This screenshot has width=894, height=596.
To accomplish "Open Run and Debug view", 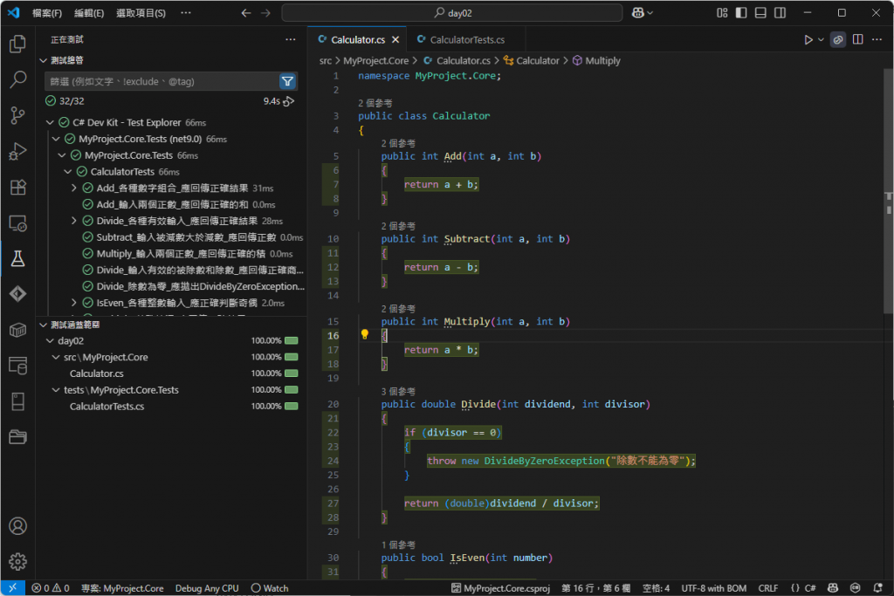I will pos(17,152).
